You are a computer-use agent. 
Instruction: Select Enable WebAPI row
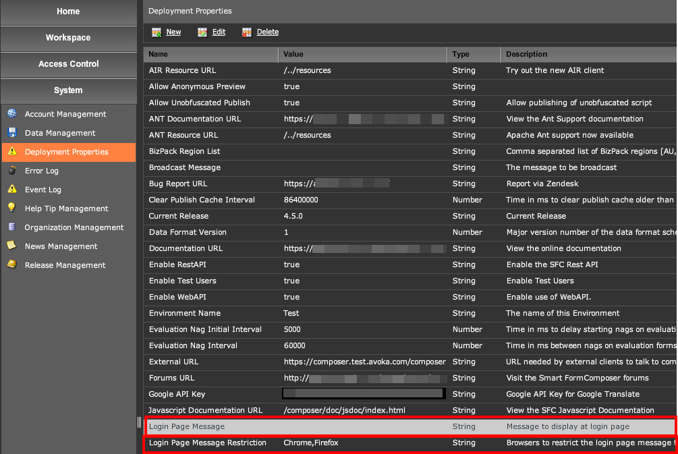point(410,297)
